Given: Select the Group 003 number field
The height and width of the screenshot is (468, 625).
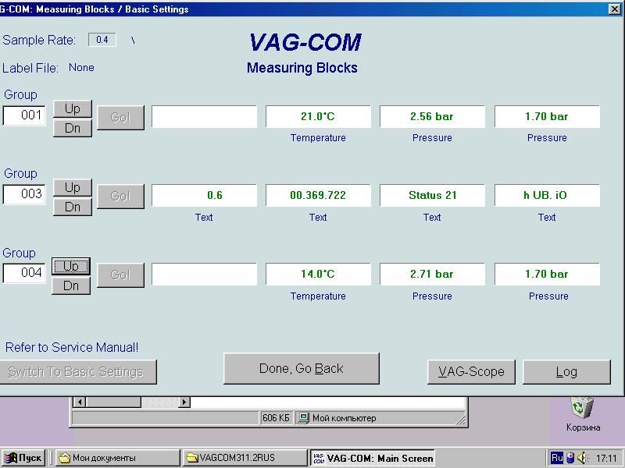Looking at the screenshot, I should point(24,194).
